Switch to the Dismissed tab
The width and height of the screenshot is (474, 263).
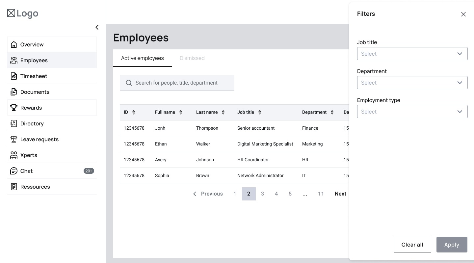coord(192,58)
